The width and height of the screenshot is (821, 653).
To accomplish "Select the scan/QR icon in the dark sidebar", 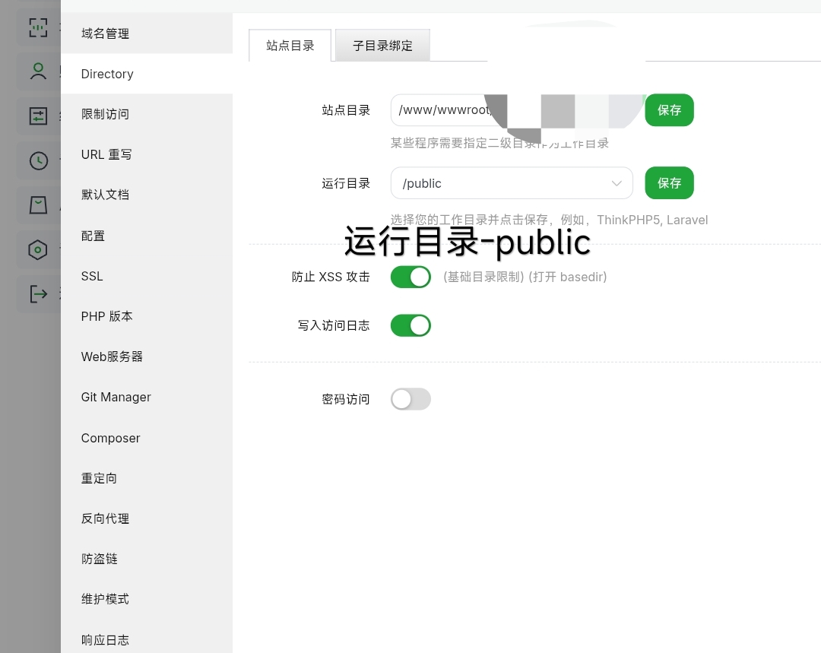I will coord(38,27).
